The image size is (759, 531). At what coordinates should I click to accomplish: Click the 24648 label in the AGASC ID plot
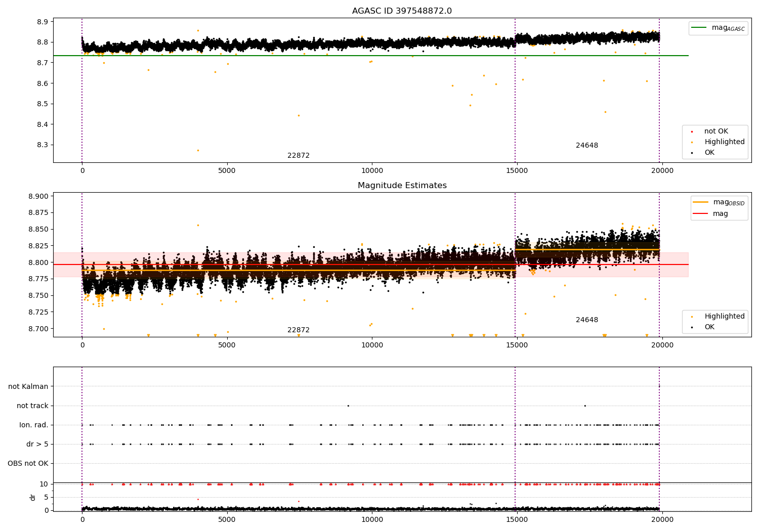point(587,146)
